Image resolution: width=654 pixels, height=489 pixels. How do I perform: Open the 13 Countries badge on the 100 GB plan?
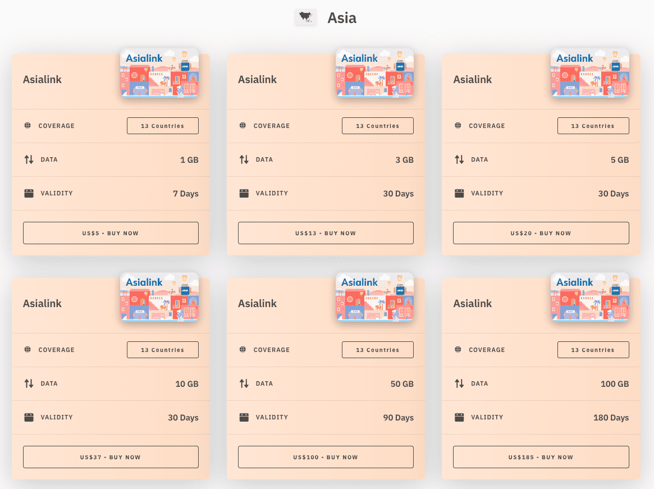click(593, 350)
